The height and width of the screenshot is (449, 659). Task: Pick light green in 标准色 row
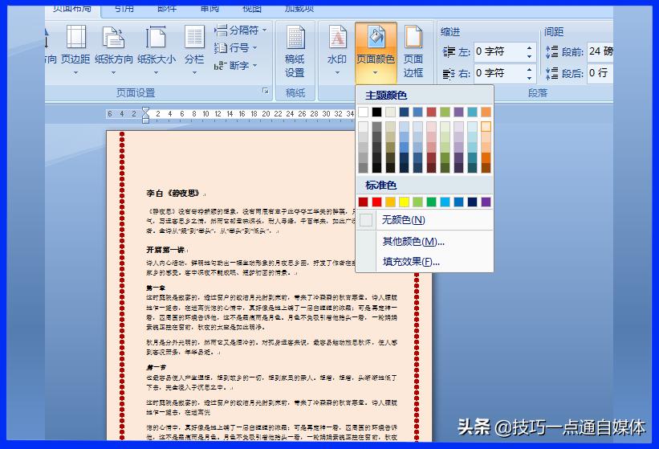(x=417, y=202)
